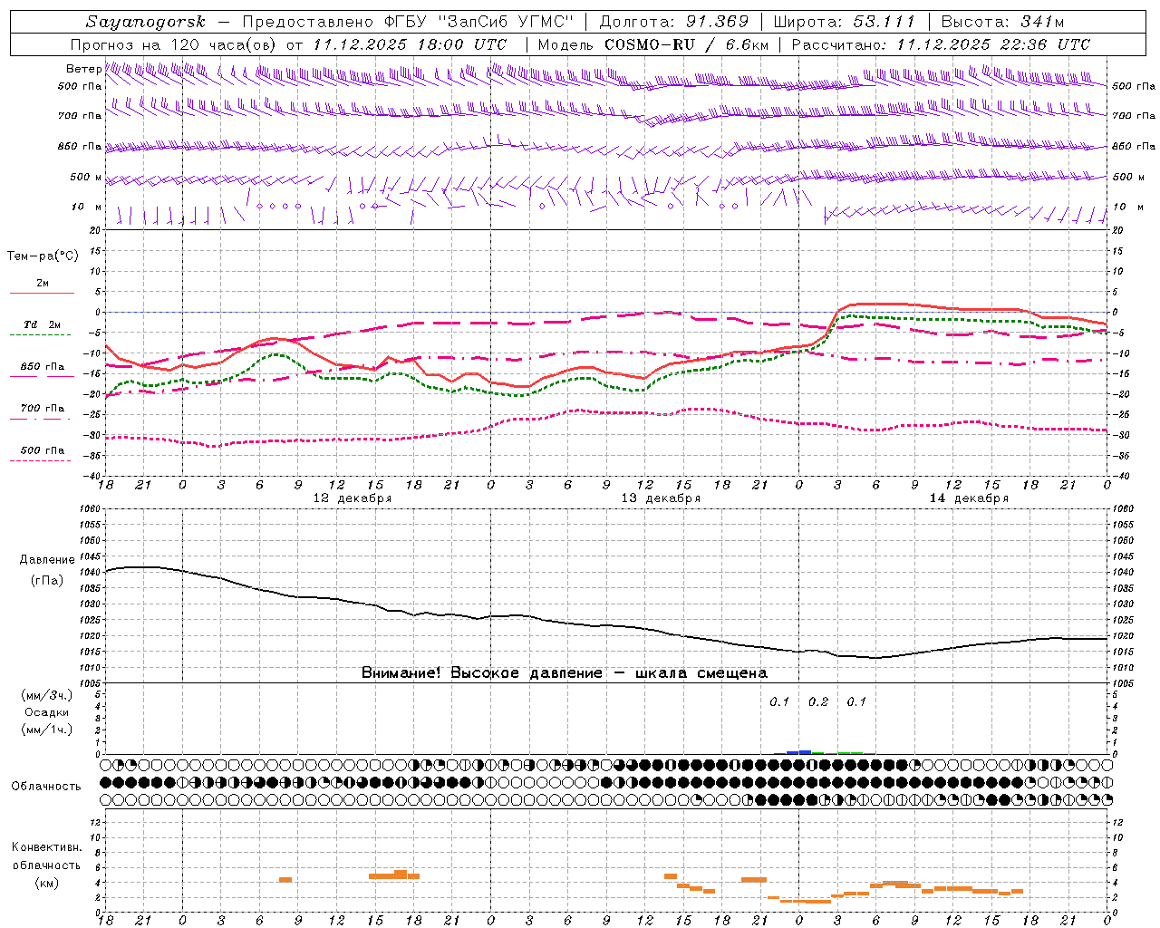Click the 14 декабря date label
This screenshot has width=1160, height=928.
[969, 498]
